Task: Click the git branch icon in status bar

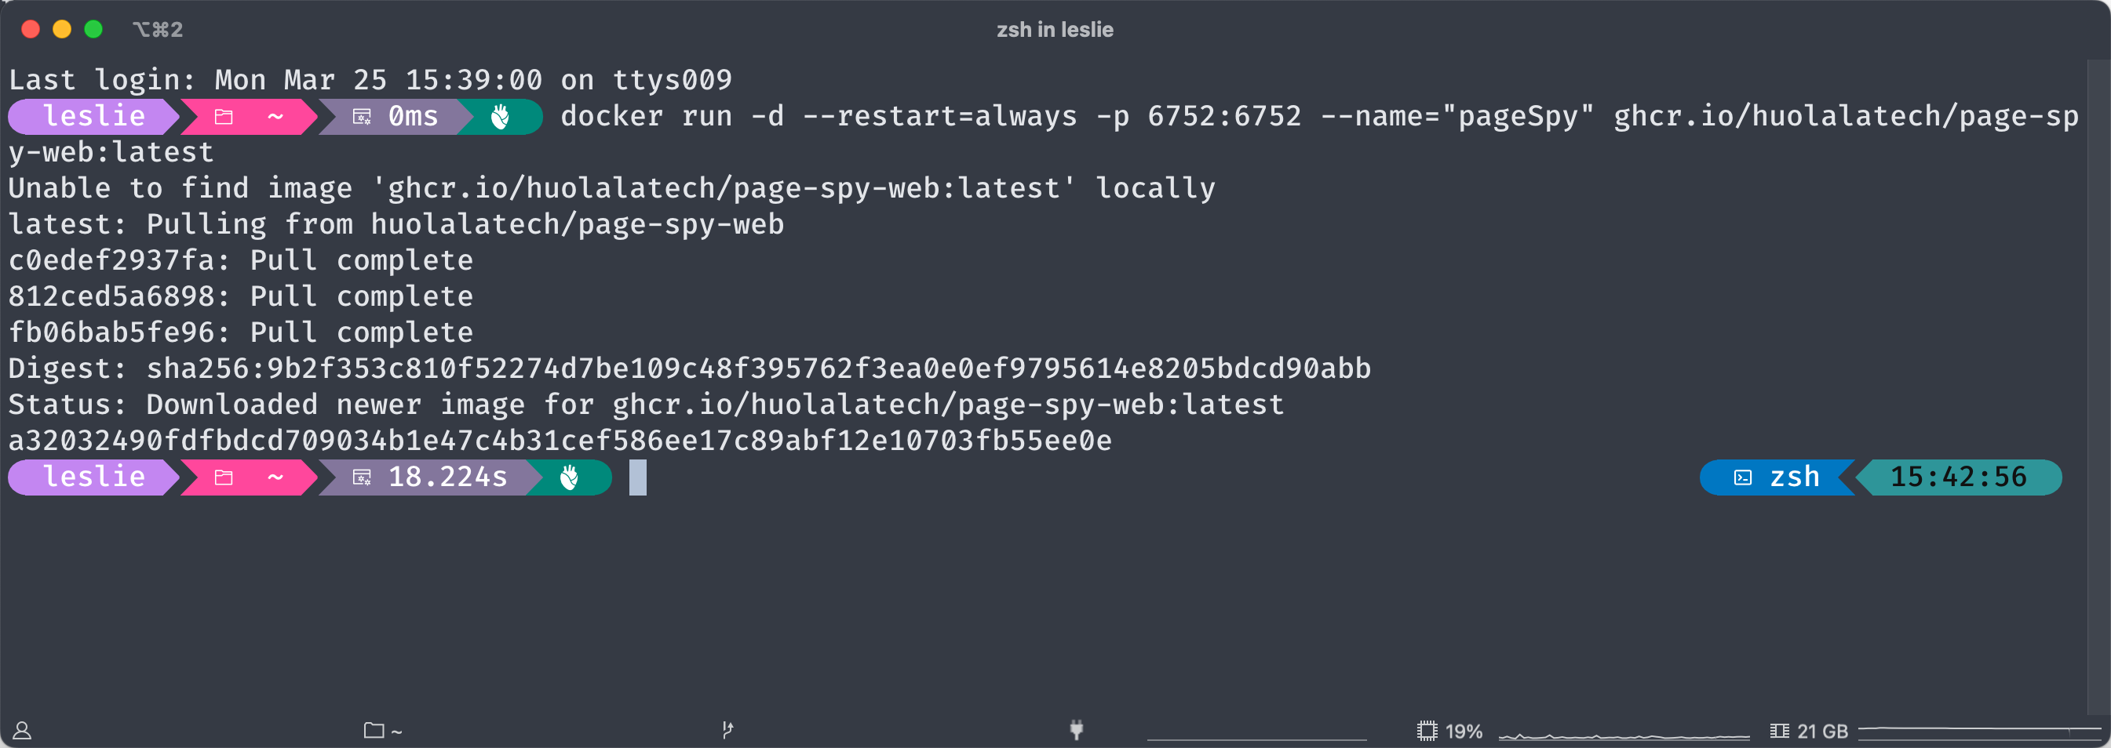Action: (x=727, y=730)
